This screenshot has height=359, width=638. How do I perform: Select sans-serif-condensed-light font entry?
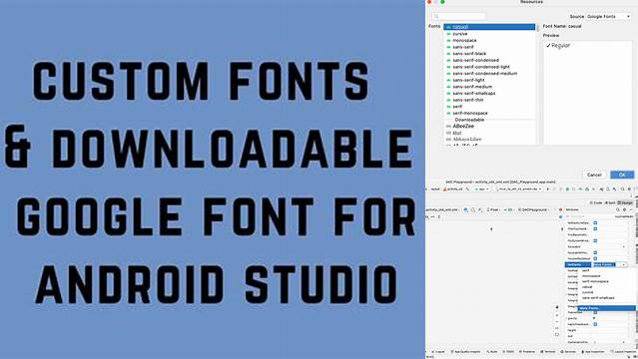pos(489,67)
